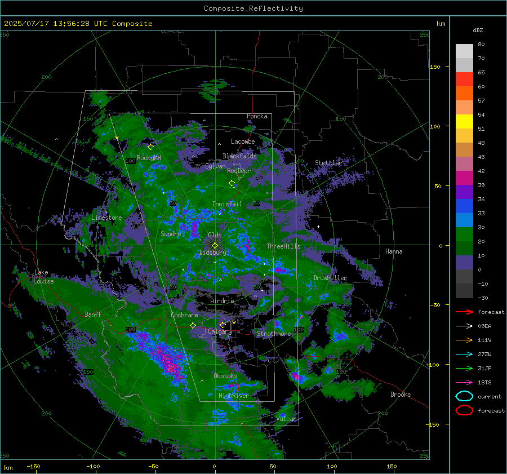Click the yellow diamond marker above Calgary

223,325
